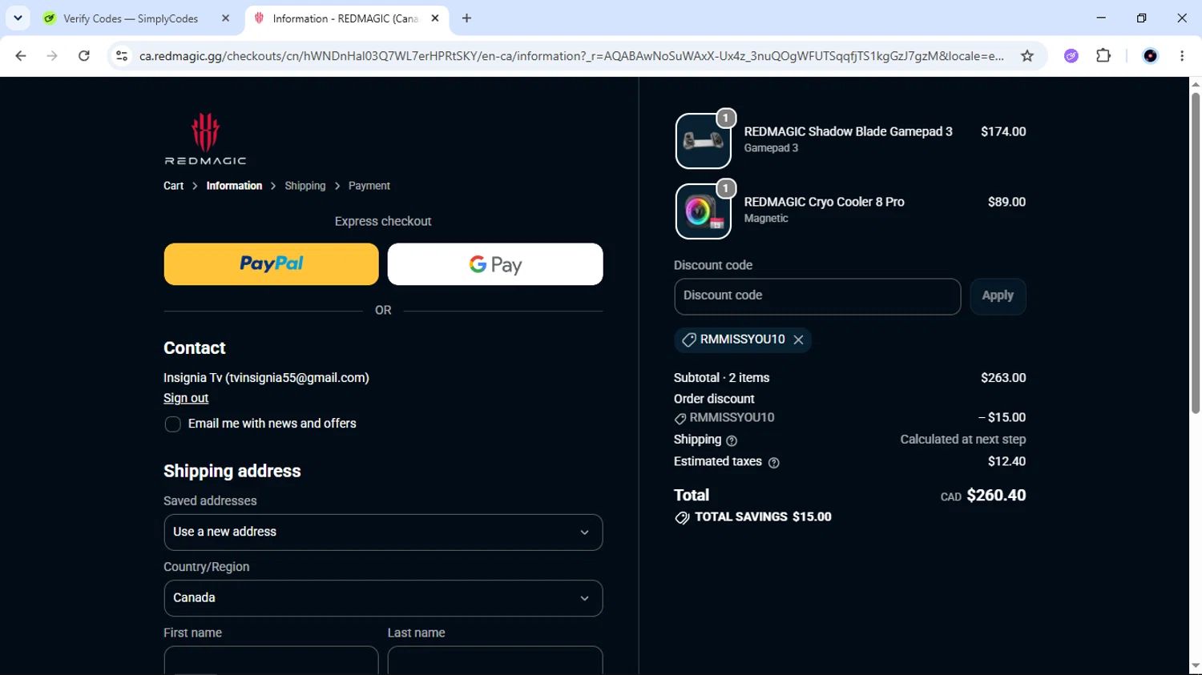Image resolution: width=1202 pixels, height=675 pixels.
Task: Open the Country/Region Canada dropdown
Action: coord(383,598)
